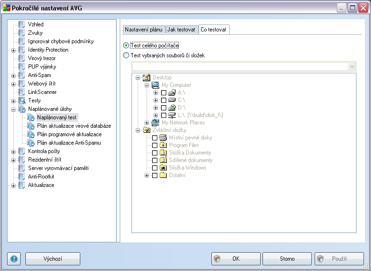Expand the Anti-Spam node
The width and height of the screenshot is (371, 271).
click(13, 76)
